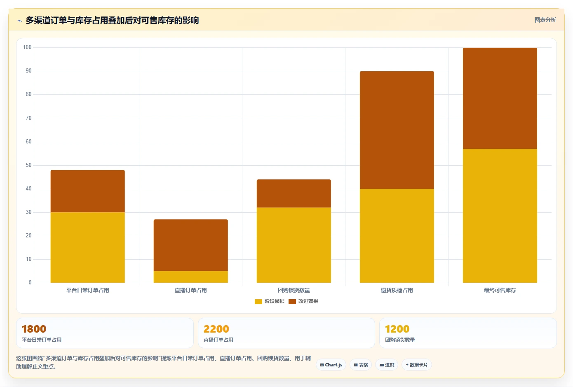Toggle the 改进效果 legend swatch
Screen dimensions: 573x387
coord(292,301)
